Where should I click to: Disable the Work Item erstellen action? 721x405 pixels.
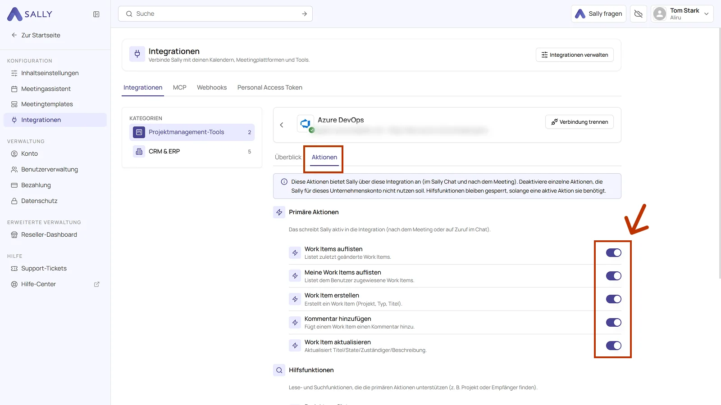click(614, 299)
